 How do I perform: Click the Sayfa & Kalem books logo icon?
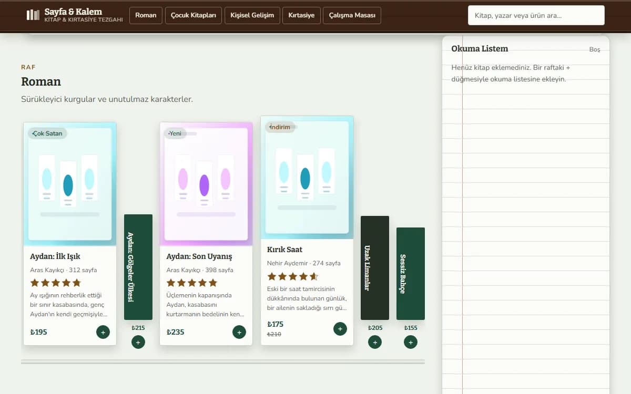pyautogui.click(x=33, y=15)
